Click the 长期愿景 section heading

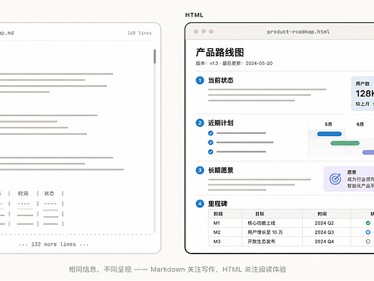point(221,170)
